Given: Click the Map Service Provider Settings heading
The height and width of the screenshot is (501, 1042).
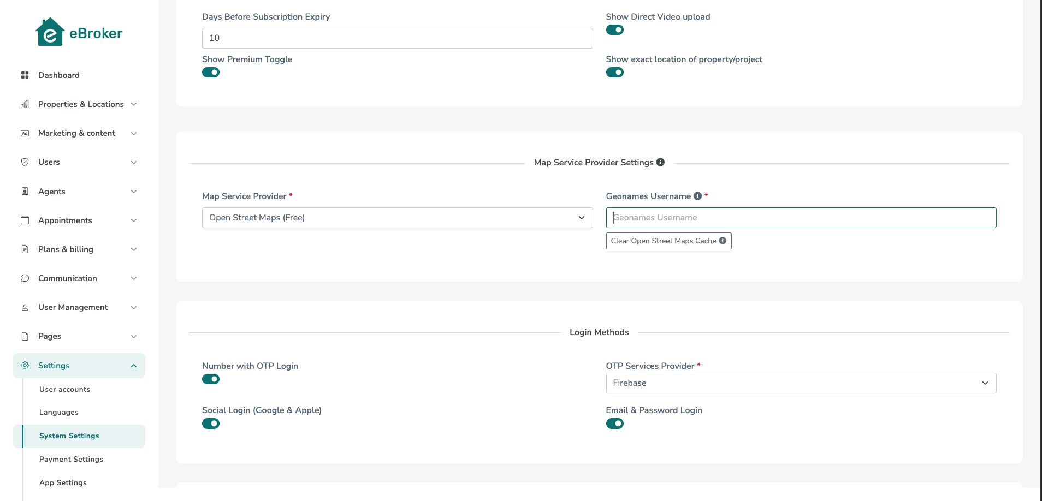Looking at the screenshot, I should click(594, 163).
